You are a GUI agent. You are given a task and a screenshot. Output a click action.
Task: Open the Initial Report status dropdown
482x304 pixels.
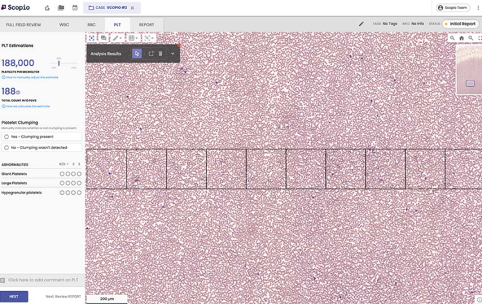click(460, 24)
